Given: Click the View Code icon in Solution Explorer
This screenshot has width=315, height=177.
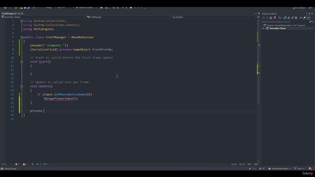Looking at the screenshot, I should (x=301, y=18).
